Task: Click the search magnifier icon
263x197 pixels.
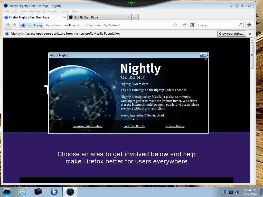Action: 240,25
